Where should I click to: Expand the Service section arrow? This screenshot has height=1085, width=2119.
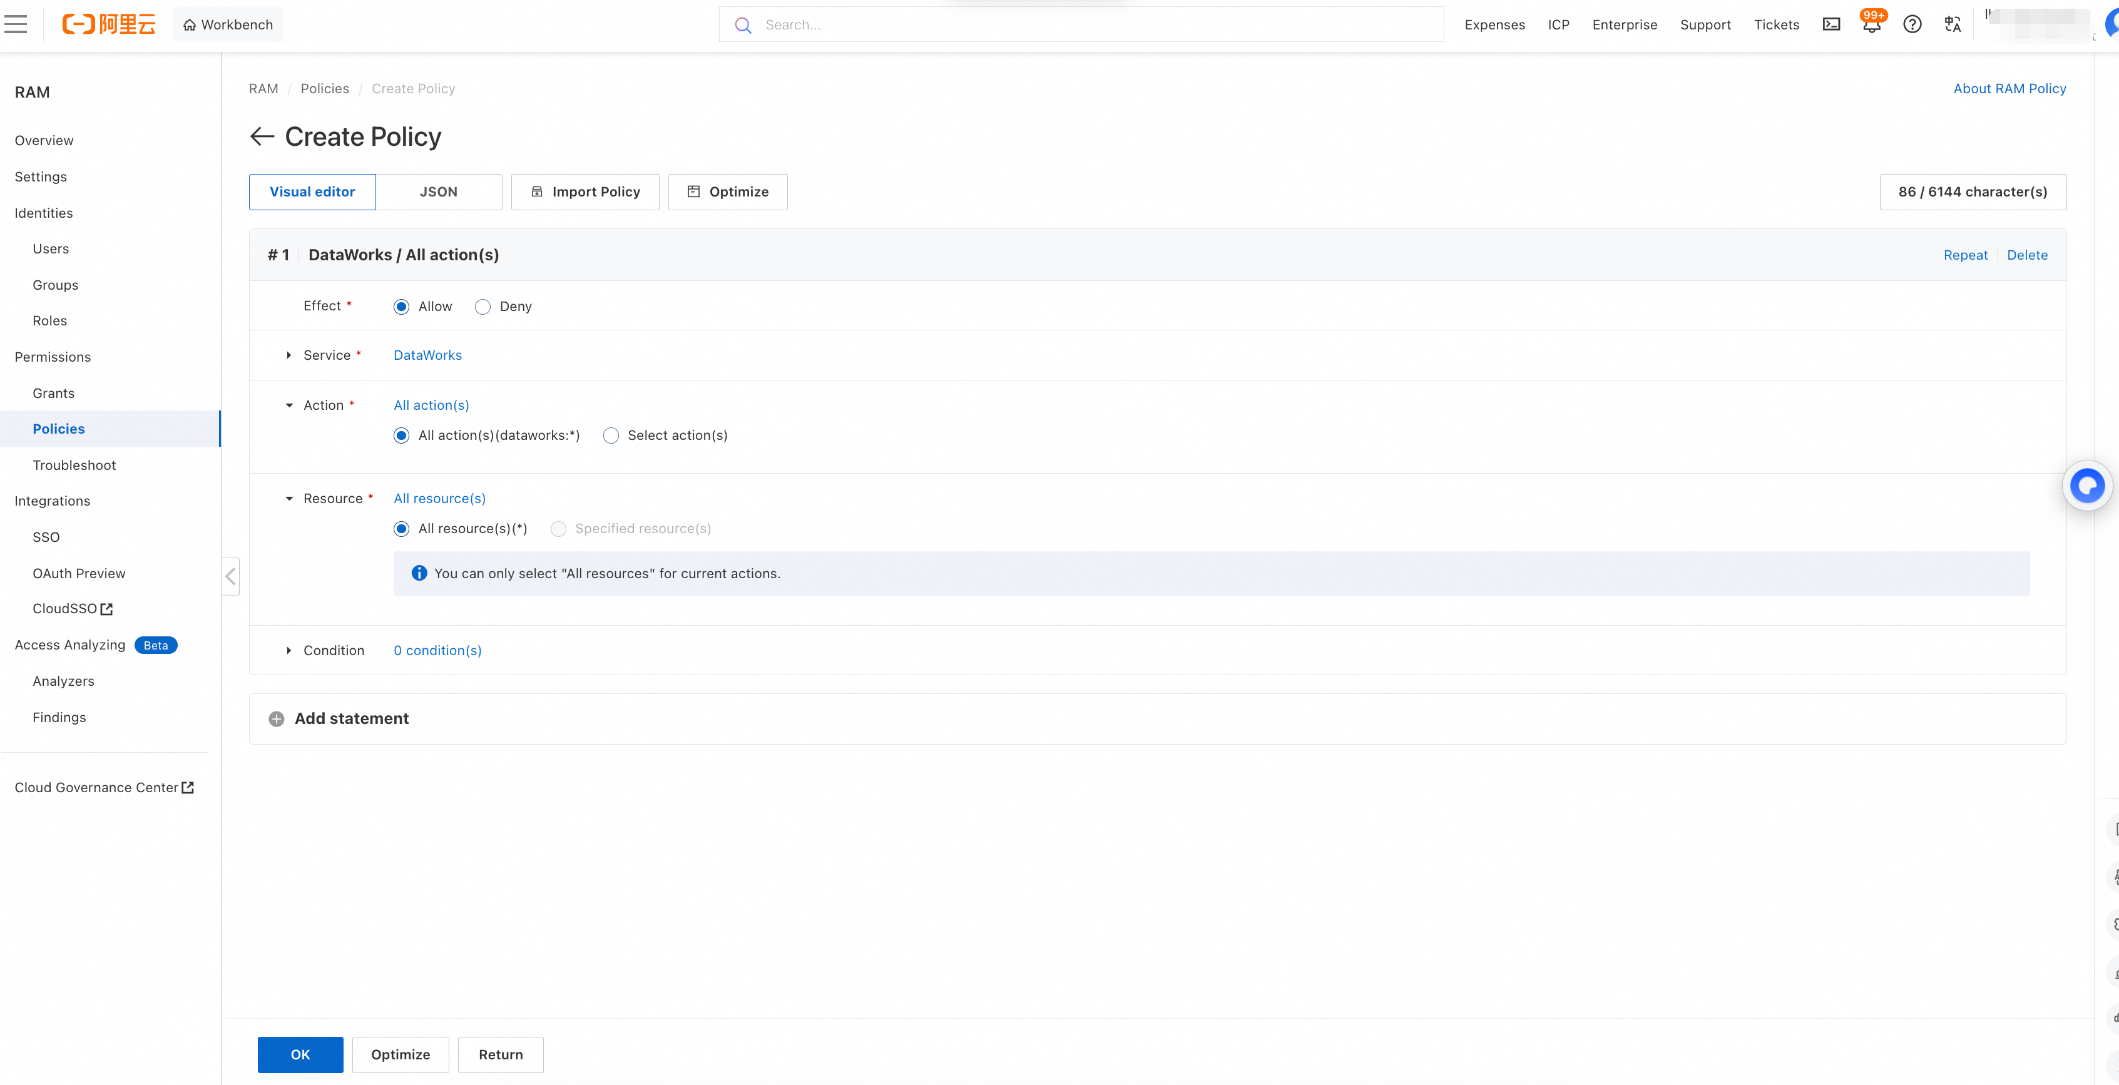point(288,355)
